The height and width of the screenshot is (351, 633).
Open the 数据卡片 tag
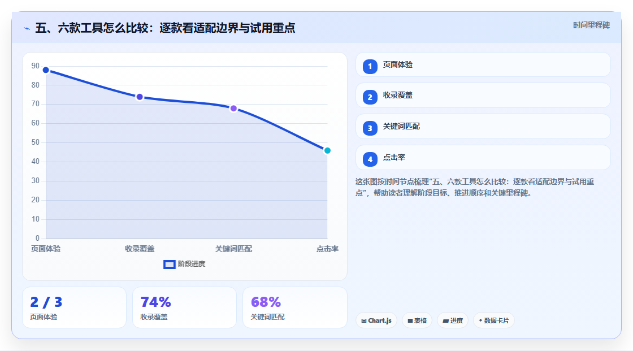pos(494,320)
